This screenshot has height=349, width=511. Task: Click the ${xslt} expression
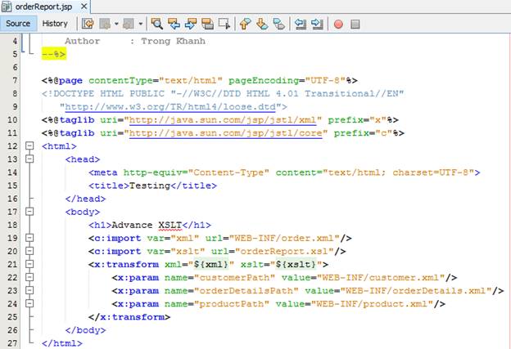[296, 265]
